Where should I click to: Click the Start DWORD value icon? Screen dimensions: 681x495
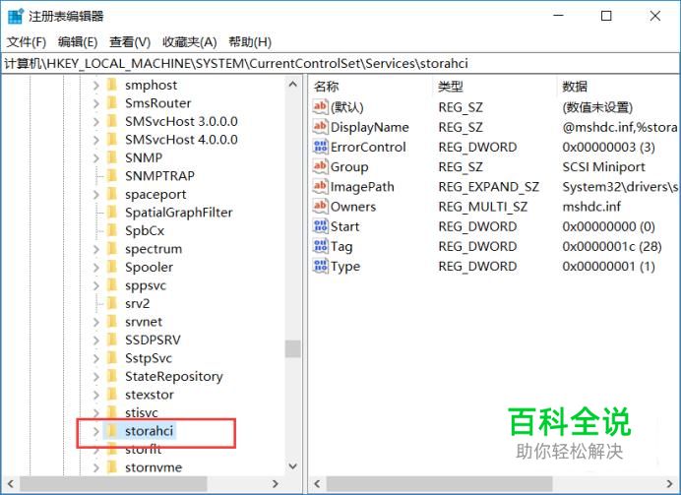point(321,226)
